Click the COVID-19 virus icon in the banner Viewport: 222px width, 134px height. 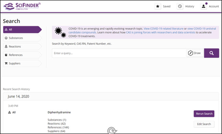60,32
